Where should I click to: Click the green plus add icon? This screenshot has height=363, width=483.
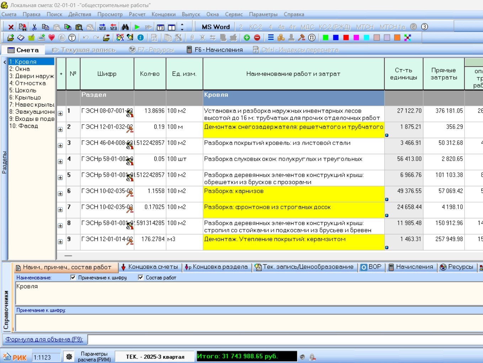tap(247, 38)
